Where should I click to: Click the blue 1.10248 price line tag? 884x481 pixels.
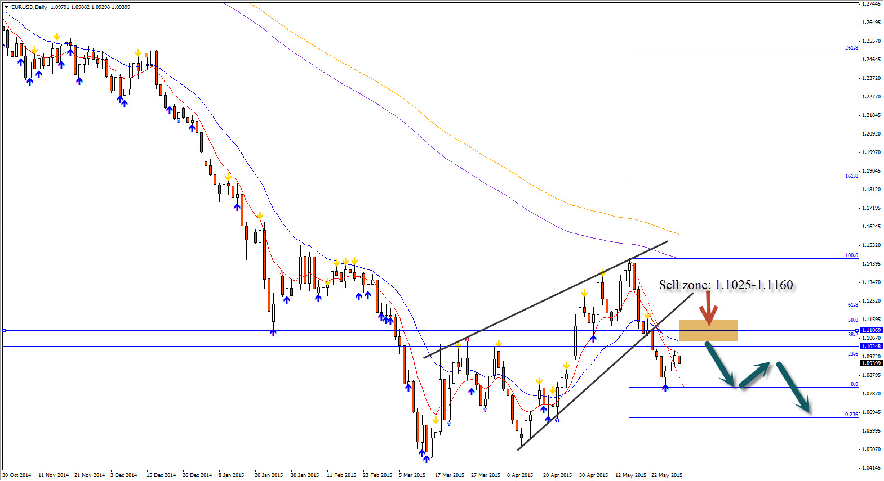tap(871, 347)
